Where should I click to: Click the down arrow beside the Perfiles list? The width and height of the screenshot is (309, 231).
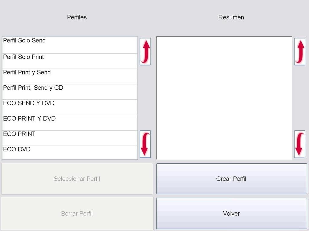[145, 144]
